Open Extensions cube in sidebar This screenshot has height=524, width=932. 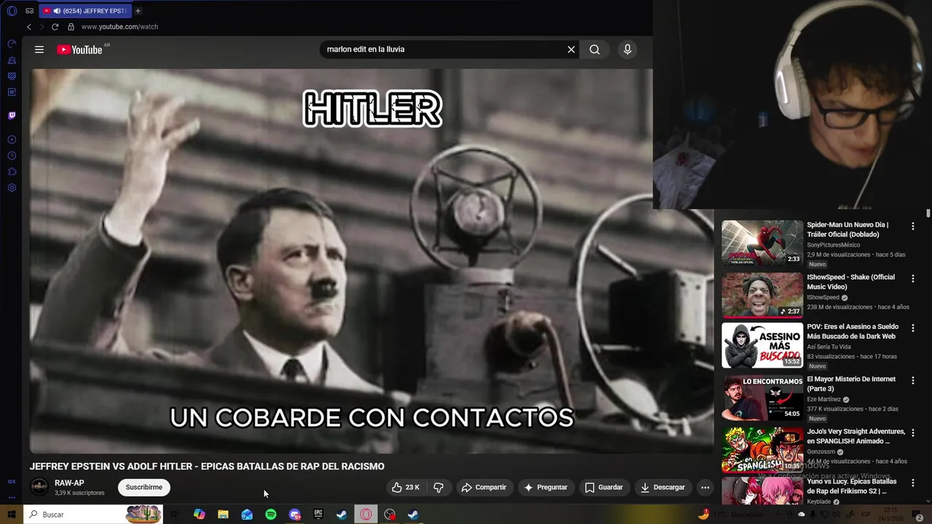pos(12,172)
